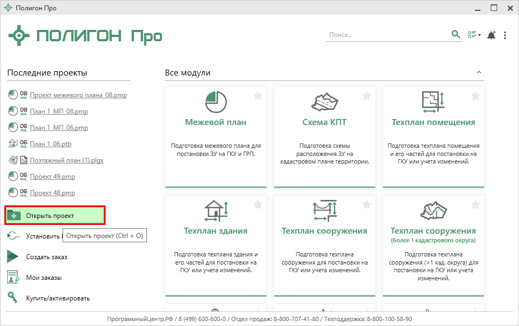The width and height of the screenshot is (519, 326).
Task: Click the Открыть проект folder icon
Action: (14, 215)
